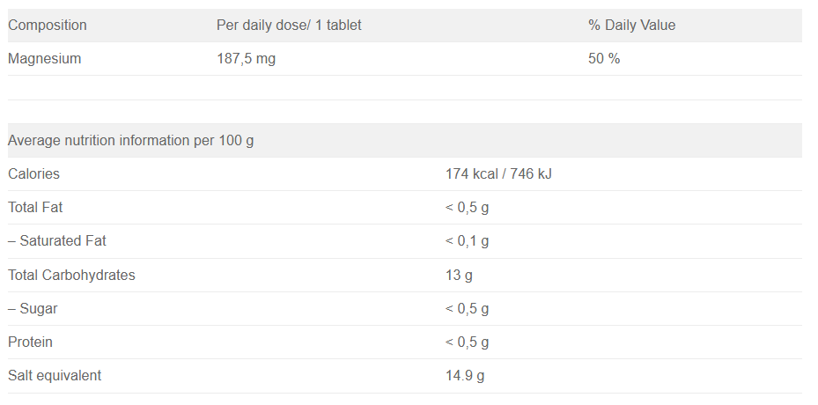
Task: Select the Calories row label
Action: (x=34, y=174)
